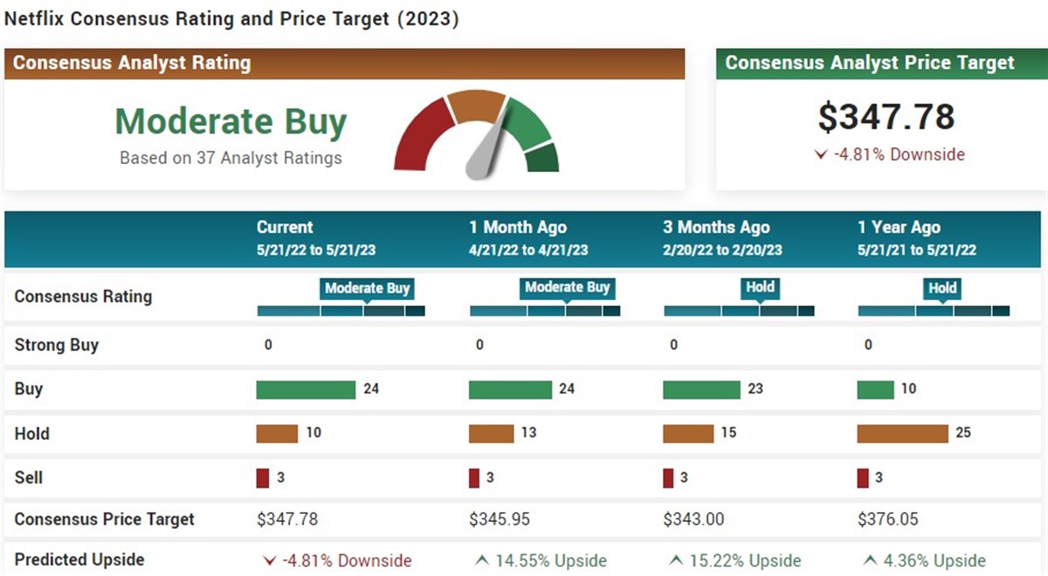Screen dimensions: 1048x576
Task: Click the Current column downside arrow icon
Action: (x=269, y=560)
